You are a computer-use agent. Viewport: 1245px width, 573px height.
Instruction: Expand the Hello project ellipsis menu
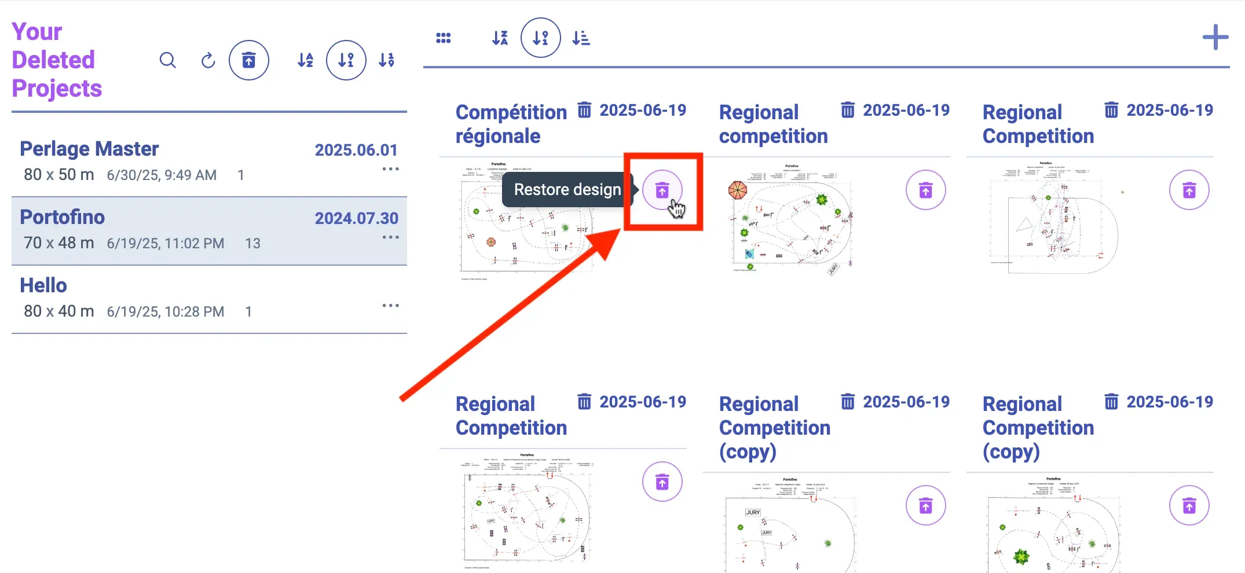coord(390,306)
